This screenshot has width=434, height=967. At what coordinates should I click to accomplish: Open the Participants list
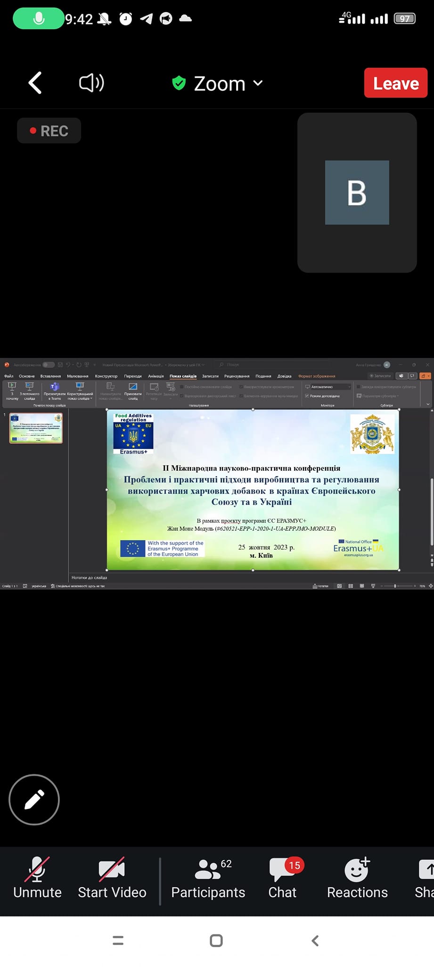coord(208,879)
